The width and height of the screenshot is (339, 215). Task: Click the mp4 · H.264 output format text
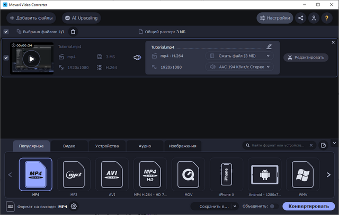(172, 56)
